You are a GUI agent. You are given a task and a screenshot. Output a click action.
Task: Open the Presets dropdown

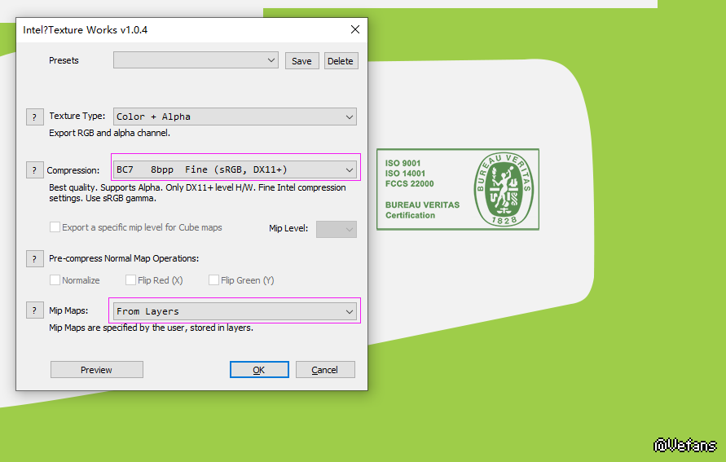click(196, 60)
